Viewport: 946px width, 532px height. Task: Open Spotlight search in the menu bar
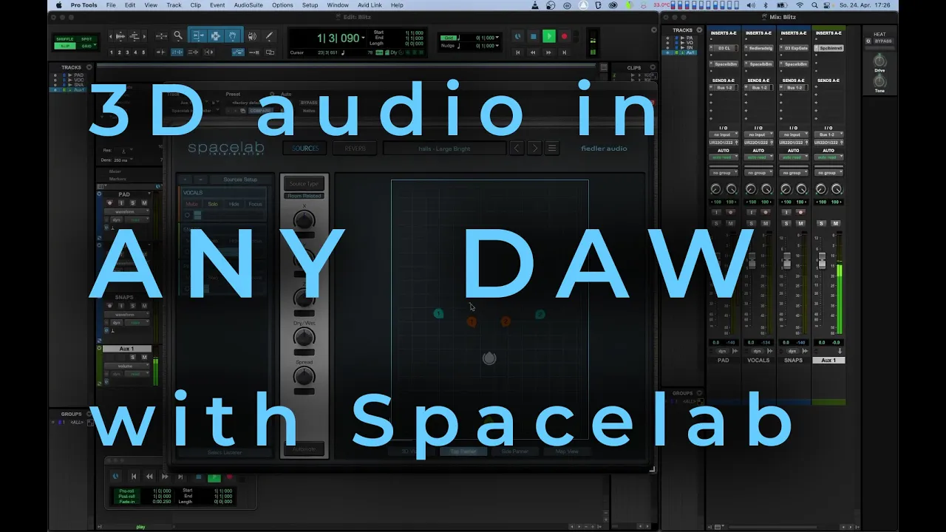[x=815, y=5]
